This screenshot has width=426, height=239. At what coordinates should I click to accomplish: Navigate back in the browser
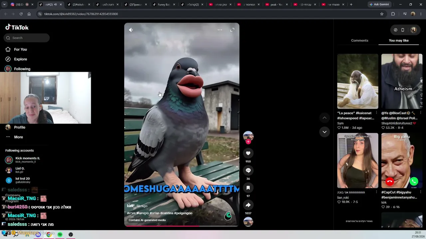(6, 14)
